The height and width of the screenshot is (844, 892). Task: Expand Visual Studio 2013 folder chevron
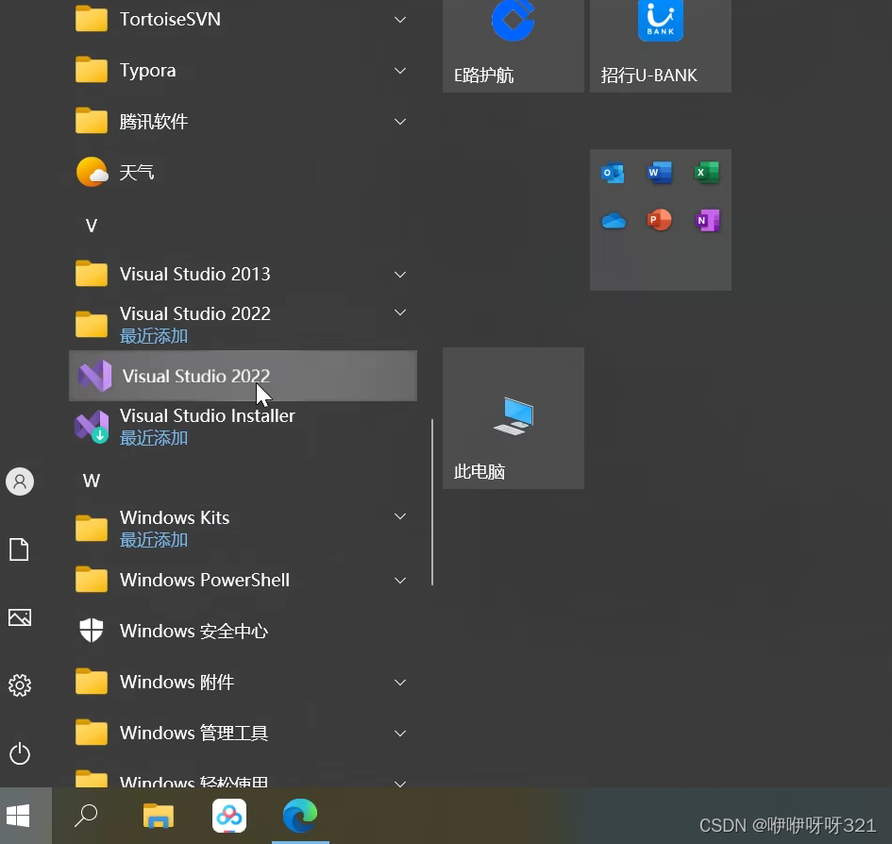tap(400, 275)
